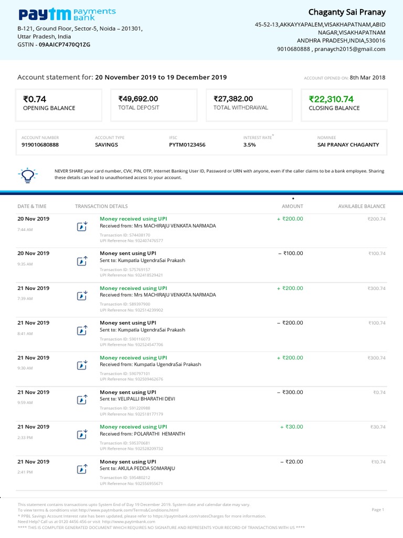This screenshot has width=403, height=538.
Task: Click the account number 919010680888
Action: pos(40,144)
